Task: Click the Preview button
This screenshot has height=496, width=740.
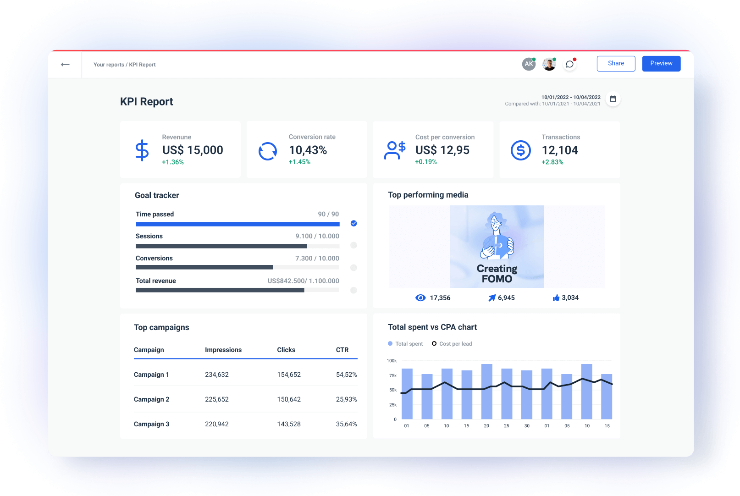Action: 661,63
